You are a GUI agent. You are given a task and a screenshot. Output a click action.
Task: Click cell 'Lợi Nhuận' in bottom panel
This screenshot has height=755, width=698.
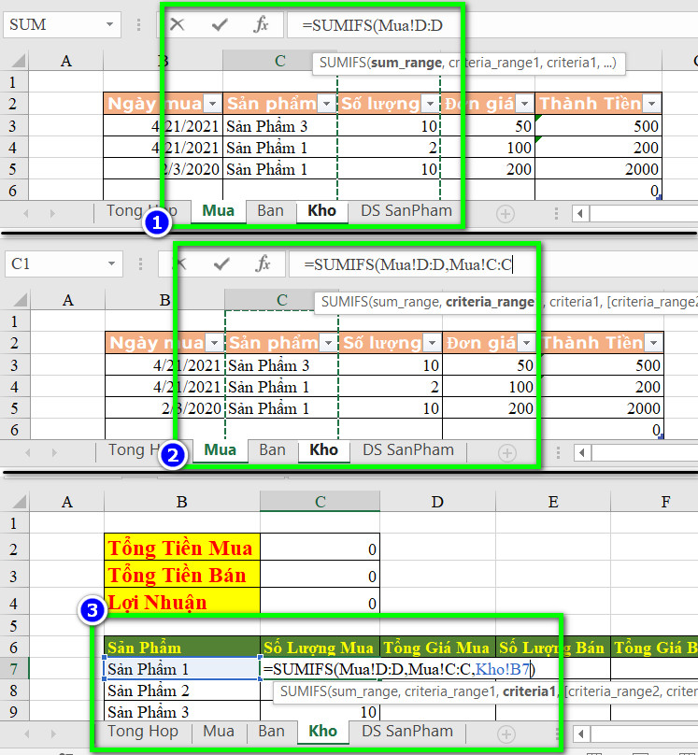pyautogui.click(x=182, y=601)
